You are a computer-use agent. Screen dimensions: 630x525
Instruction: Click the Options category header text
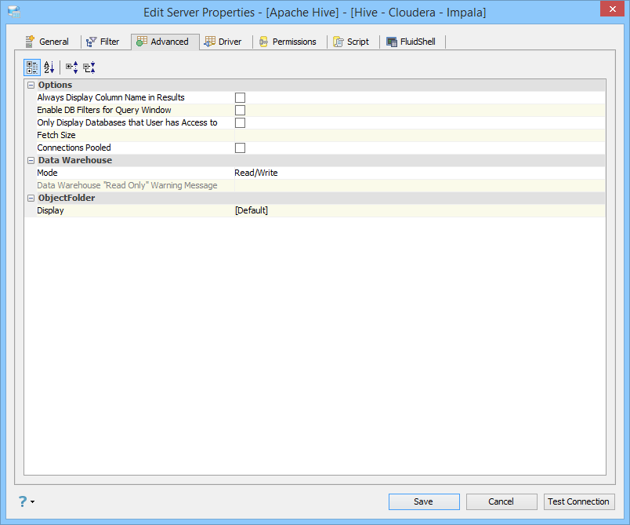[x=55, y=85]
